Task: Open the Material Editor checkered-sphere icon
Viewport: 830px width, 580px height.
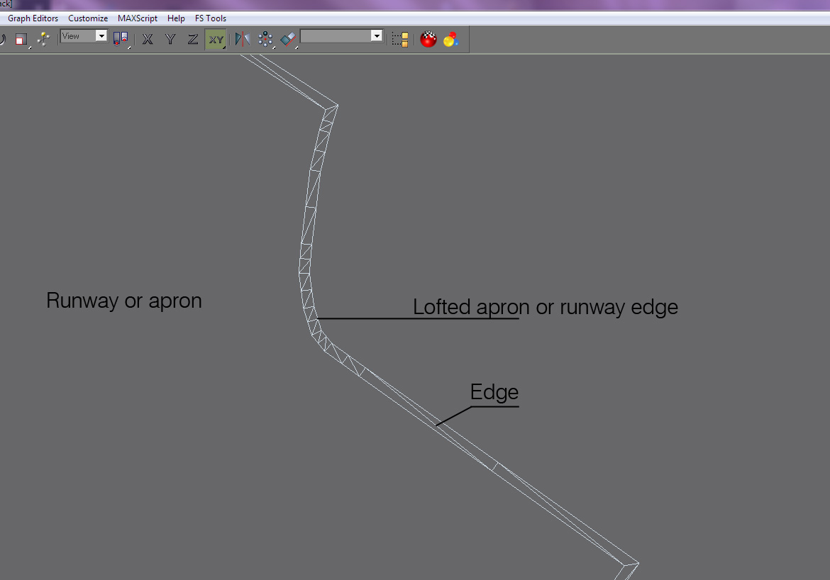Action: coord(428,39)
